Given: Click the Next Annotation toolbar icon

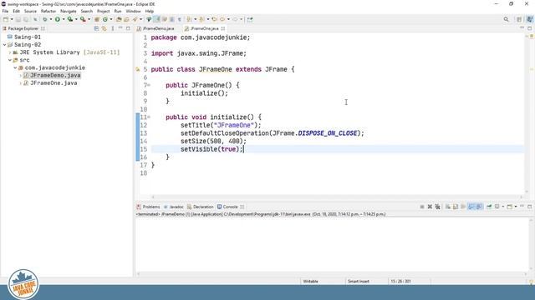Looking at the screenshot, I should 189,19.
